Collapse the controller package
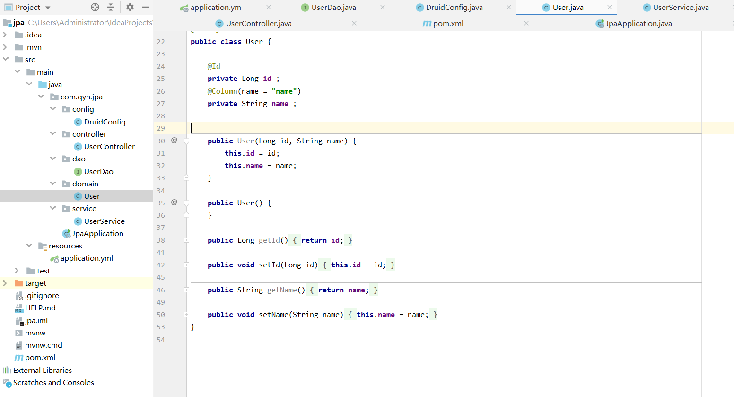Image resolution: width=734 pixels, height=397 pixels. [53, 134]
